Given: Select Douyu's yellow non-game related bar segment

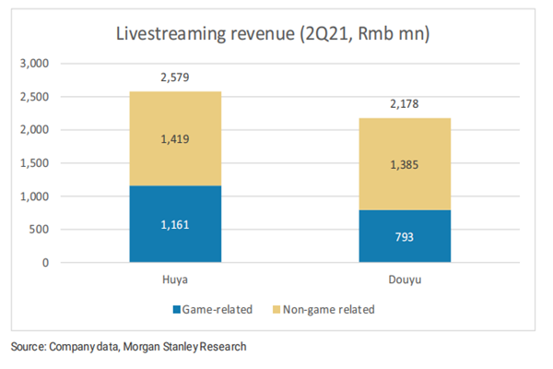Looking at the screenshot, I should pos(405,164).
